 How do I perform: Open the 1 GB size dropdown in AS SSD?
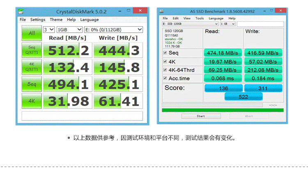[228, 24]
